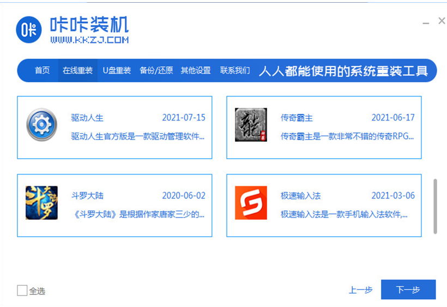Click the 斗罗大陆 game icon

click(x=41, y=203)
